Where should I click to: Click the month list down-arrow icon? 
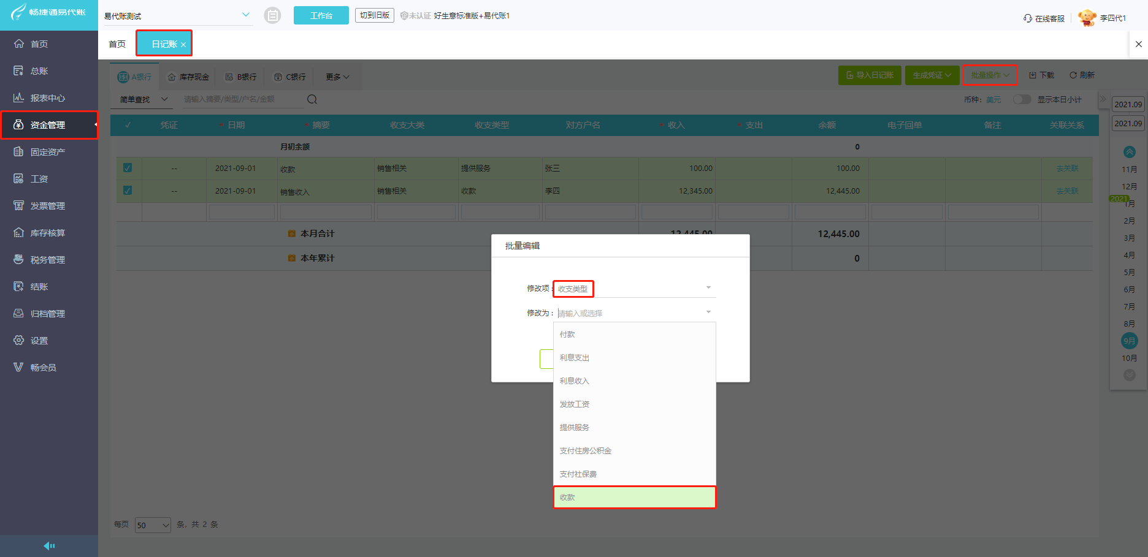click(1129, 374)
